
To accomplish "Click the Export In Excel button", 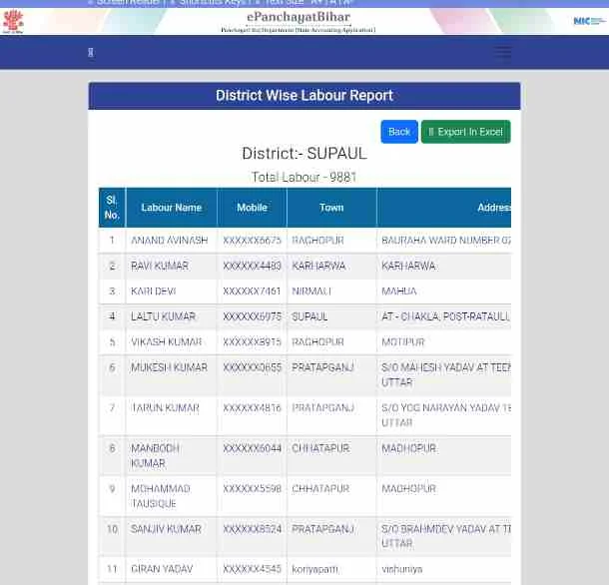I will tap(465, 132).
